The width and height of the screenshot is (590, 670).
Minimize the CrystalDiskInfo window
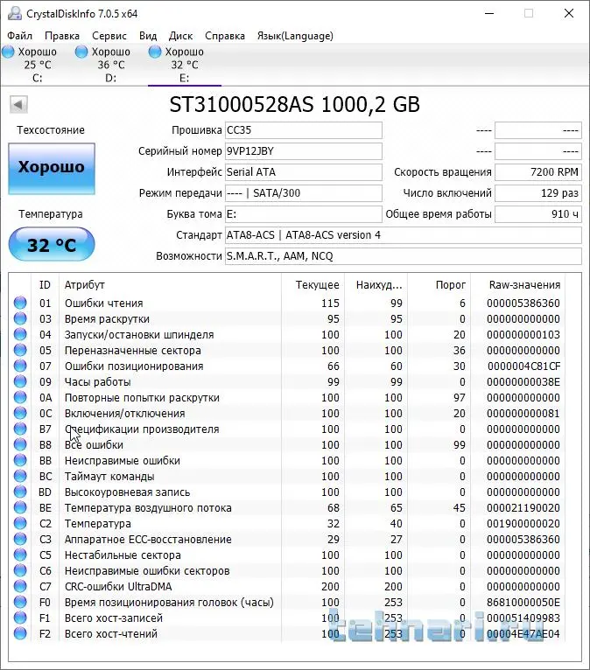tap(489, 13)
